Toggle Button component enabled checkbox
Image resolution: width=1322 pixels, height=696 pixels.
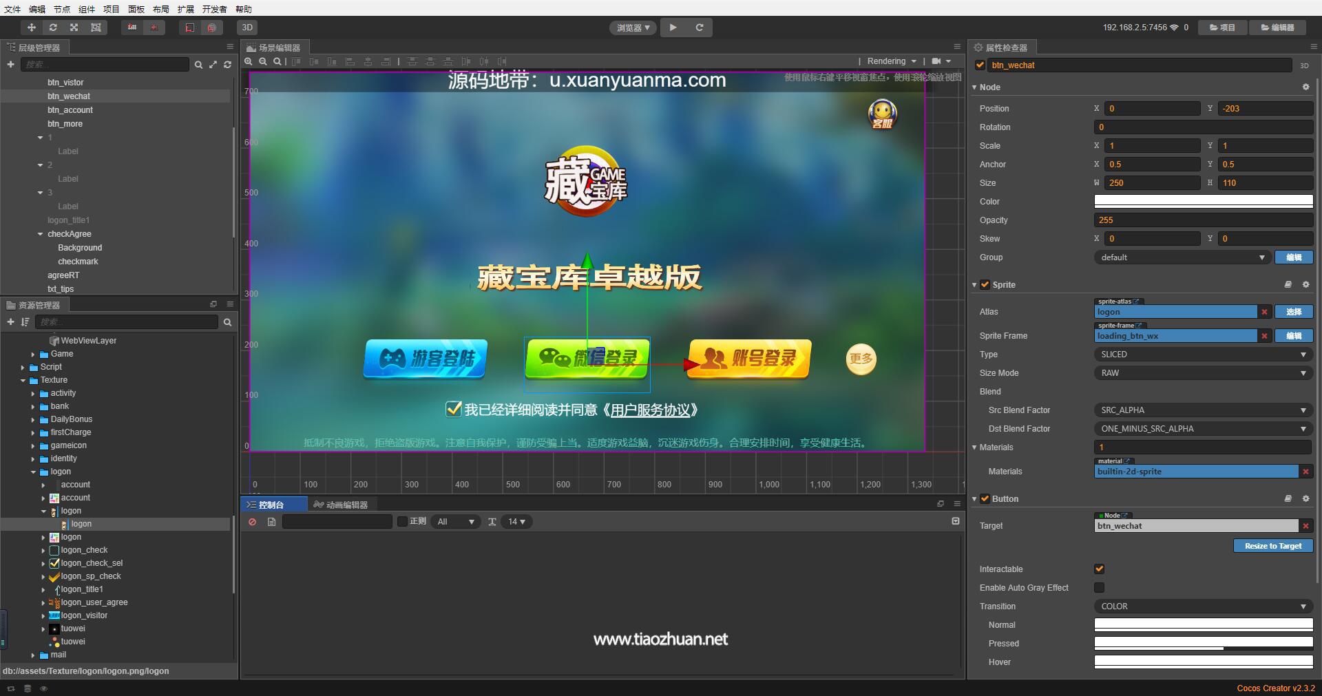(x=985, y=498)
